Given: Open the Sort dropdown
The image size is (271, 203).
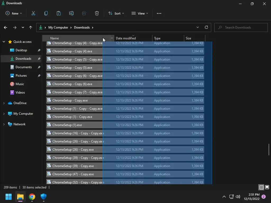Looking at the screenshot, I should [x=116, y=13].
